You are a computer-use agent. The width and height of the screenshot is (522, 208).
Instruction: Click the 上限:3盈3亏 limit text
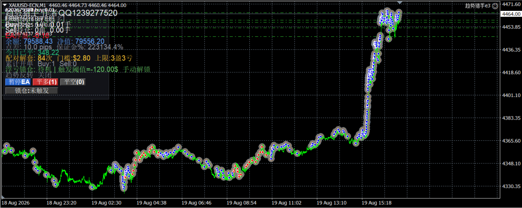coord(114,58)
